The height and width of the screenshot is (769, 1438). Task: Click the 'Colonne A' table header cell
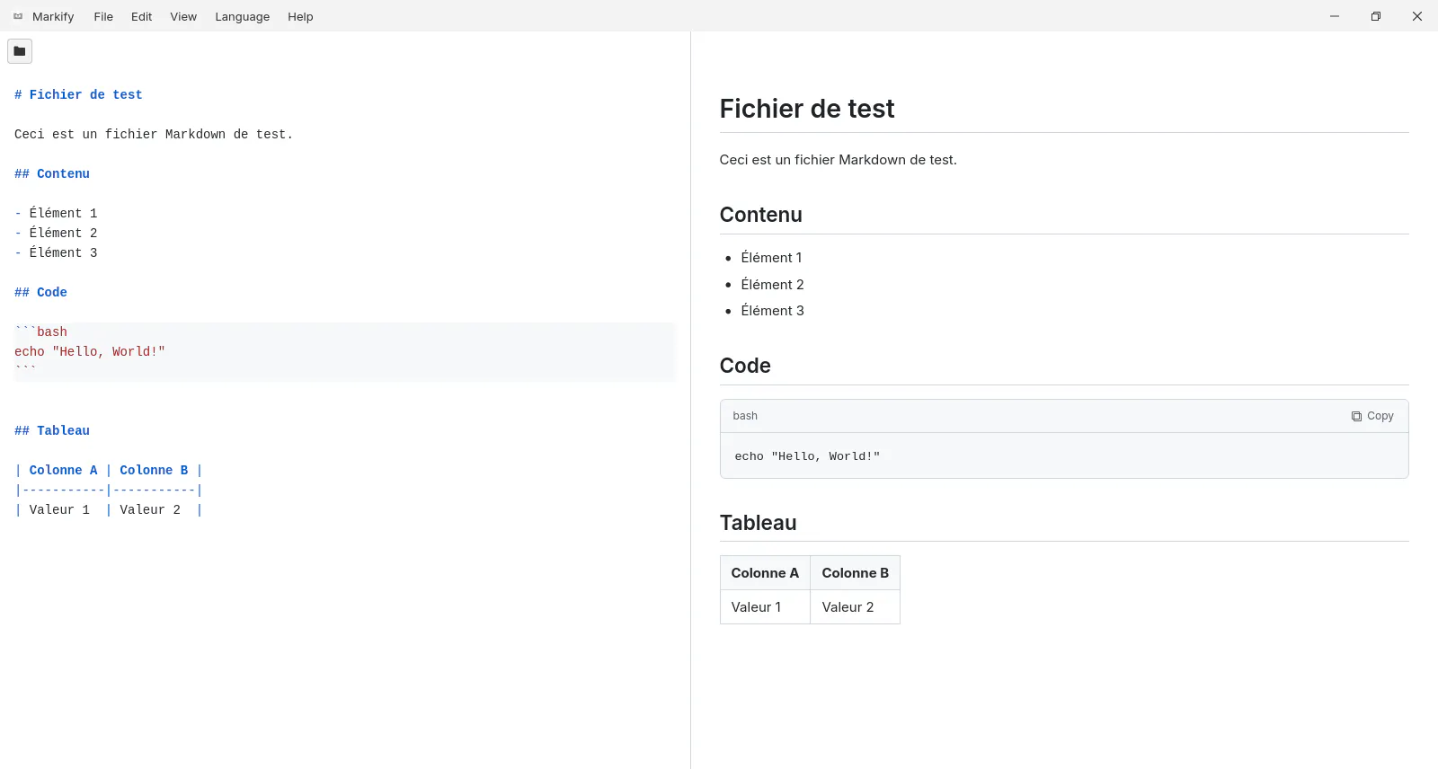[x=765, y=573]
